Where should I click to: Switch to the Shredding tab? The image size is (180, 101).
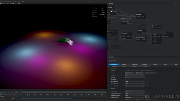tap(114, 66)
